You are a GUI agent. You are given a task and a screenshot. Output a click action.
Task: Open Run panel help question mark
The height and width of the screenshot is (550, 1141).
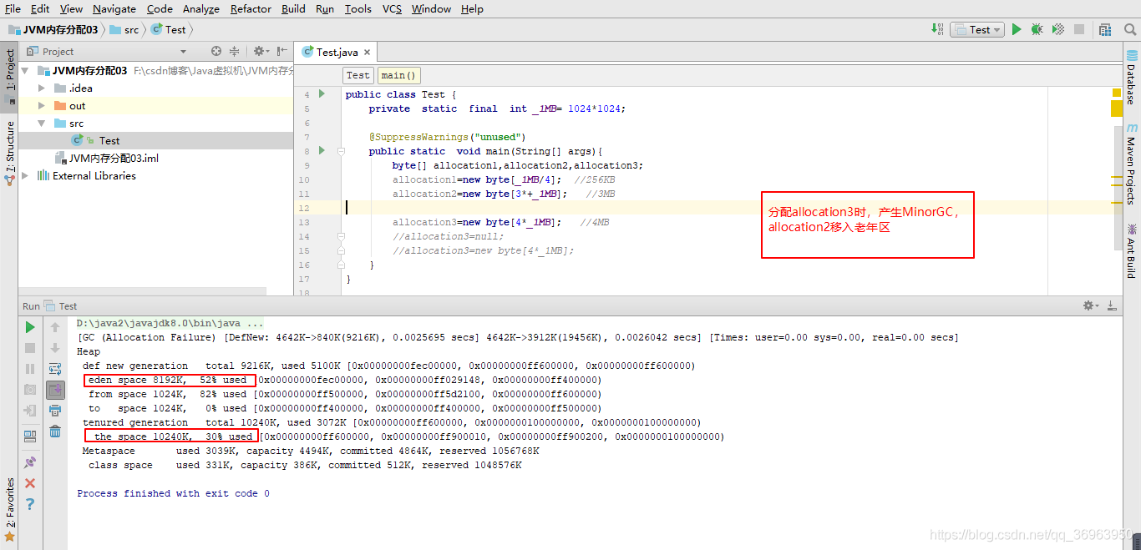pos(30,504)
